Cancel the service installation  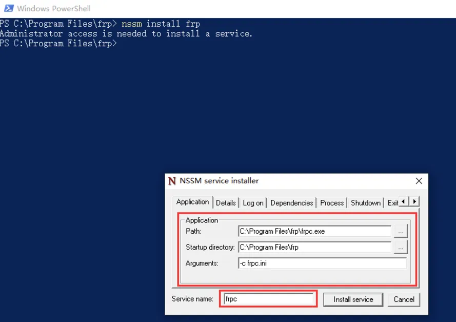(404, 299)
